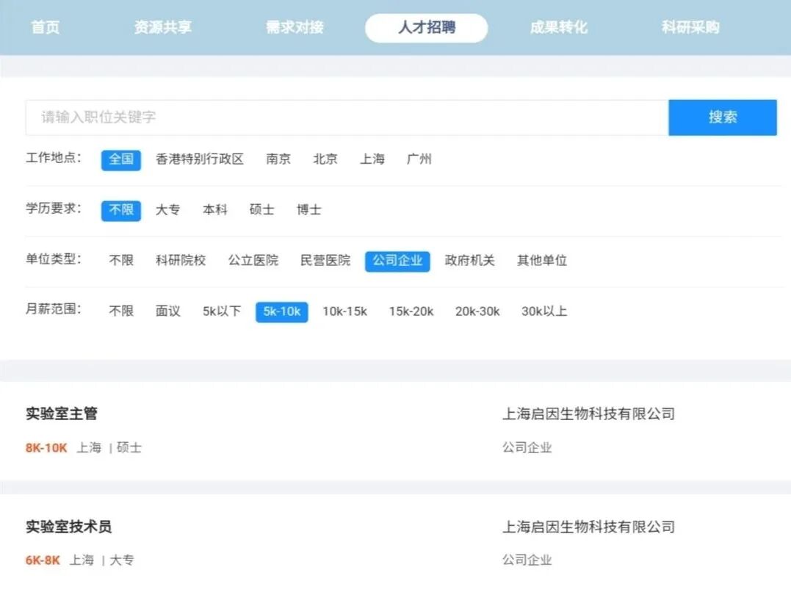Deselect the 公司企业 unit type filter
The image size is (791, 592).
(397, 261)
